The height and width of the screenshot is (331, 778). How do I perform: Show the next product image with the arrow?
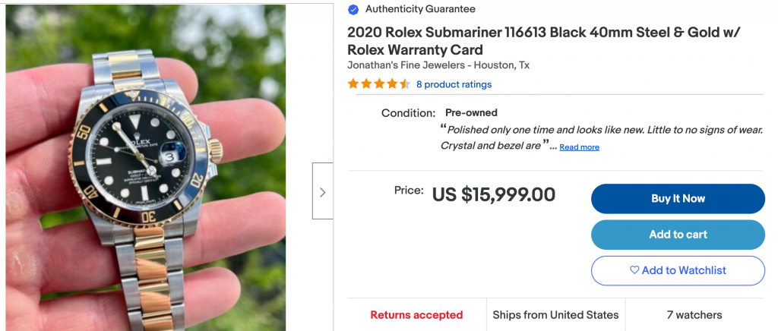click(x=322, y=191)
